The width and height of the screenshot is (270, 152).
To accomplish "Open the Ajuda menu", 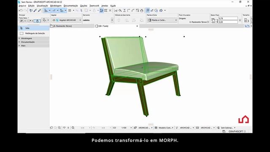I will [x=113, y=5].
